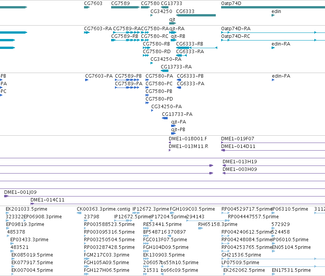Select transcript Oatp74D-RC

[236, 36]
